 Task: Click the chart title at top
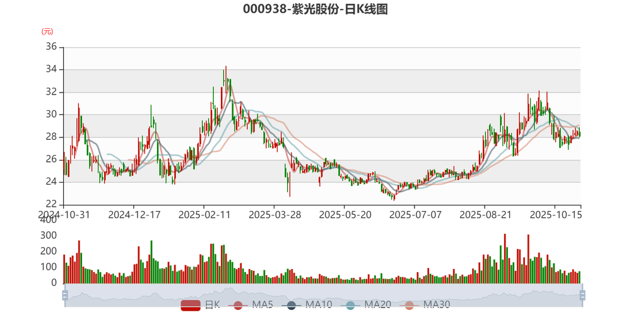coord(315,9)
